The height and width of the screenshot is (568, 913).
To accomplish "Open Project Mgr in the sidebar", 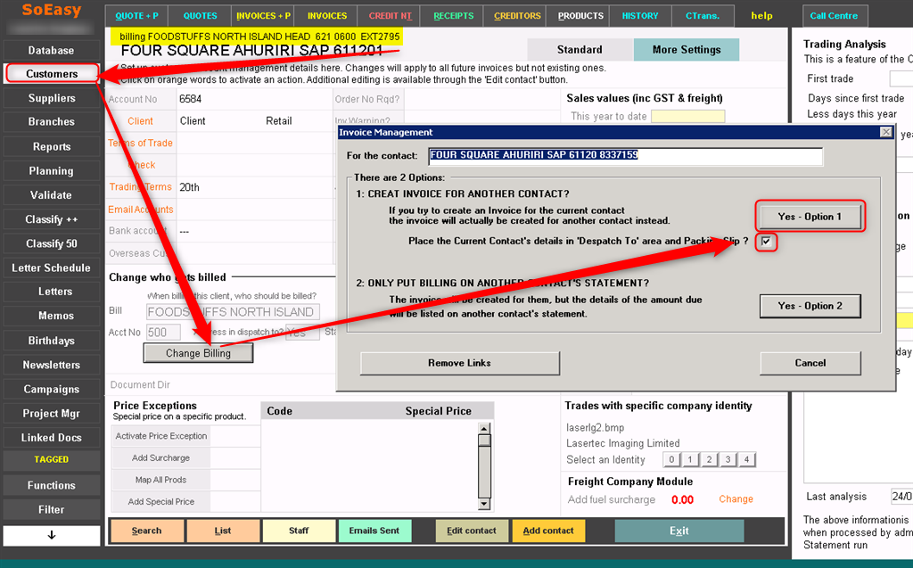I will (51, 413).
